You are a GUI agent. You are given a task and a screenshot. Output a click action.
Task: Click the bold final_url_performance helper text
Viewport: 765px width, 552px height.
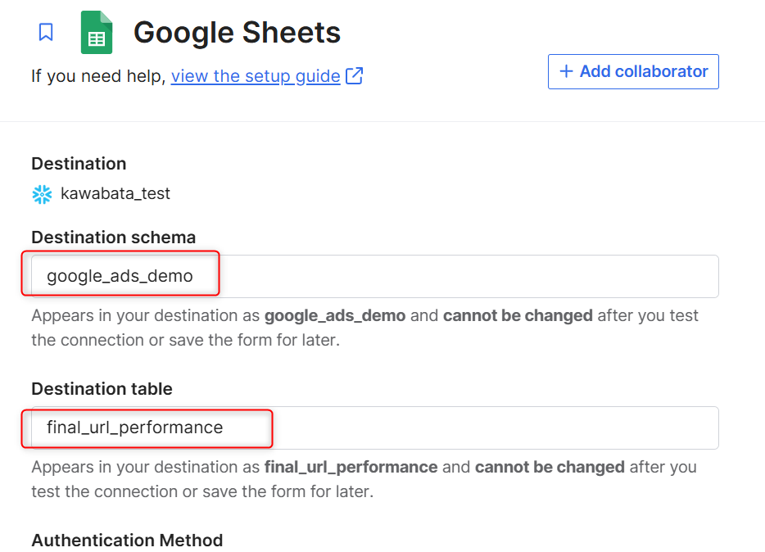point(351,467)
